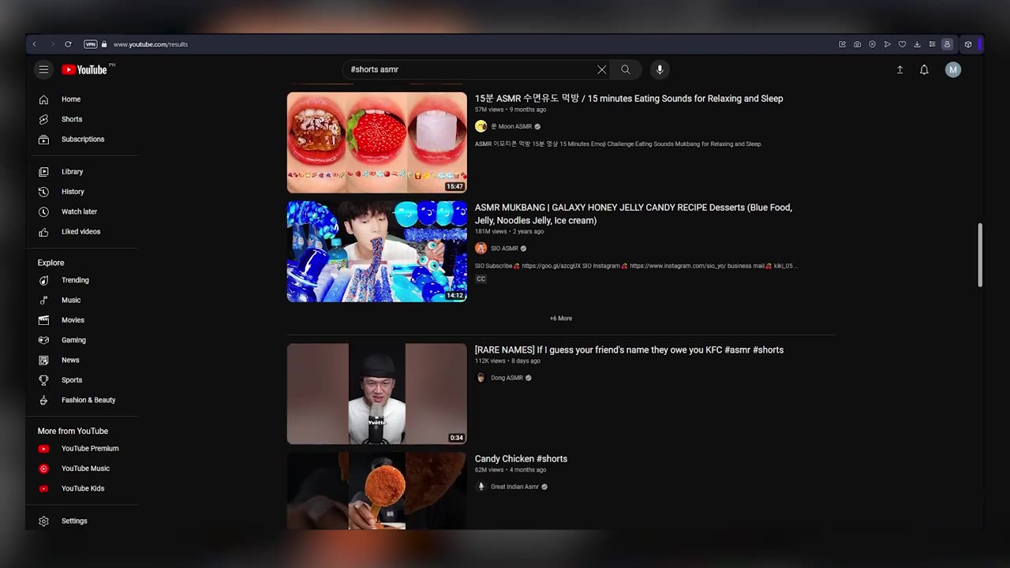The image size is (1010, 568).
Task: Open the M account avatar
Action: pyautogui.click(x=953, y=69)
